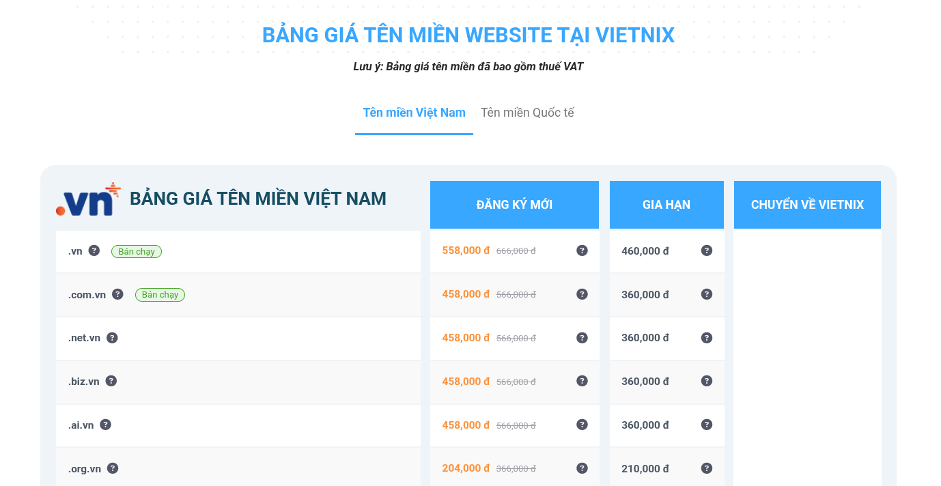
Task: Click the 210,000 đ renewal price
Action: coord(645,469)
